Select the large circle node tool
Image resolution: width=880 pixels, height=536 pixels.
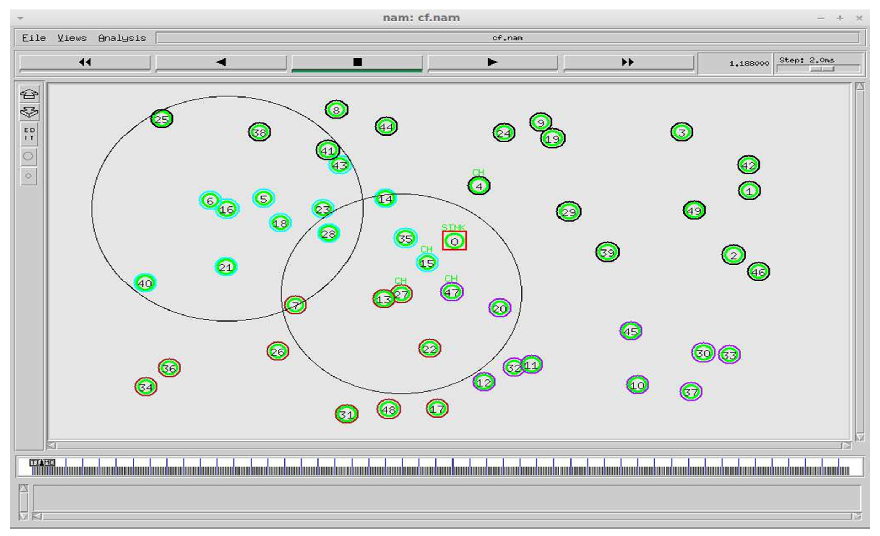(28, 157)
